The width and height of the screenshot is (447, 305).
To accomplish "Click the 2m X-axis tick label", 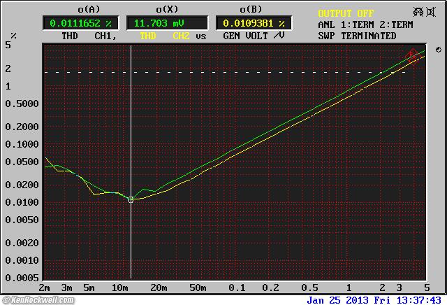I will [45, 288].
